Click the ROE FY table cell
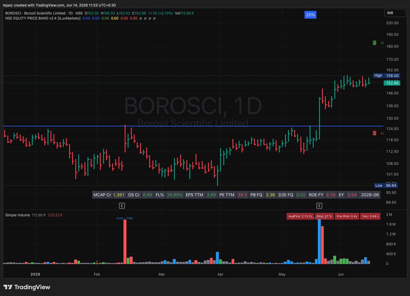 coord(316,195)
